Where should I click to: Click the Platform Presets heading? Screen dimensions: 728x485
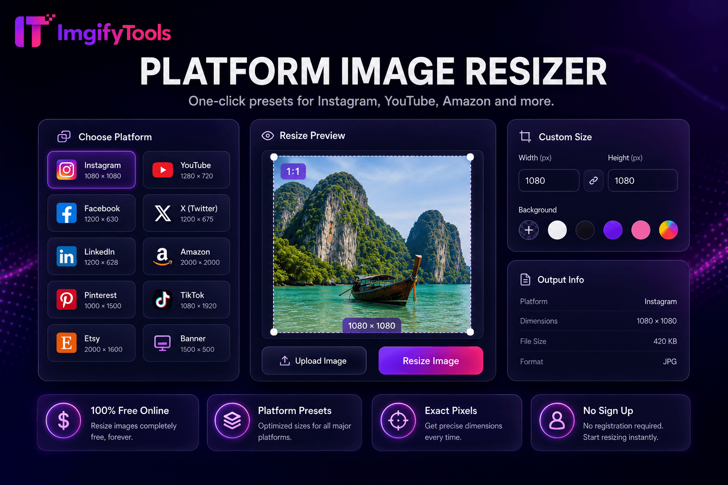point(295,411)
